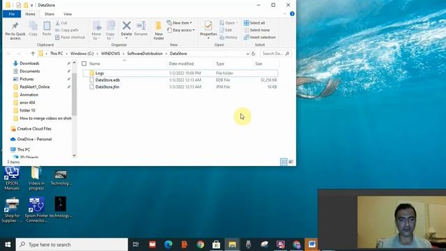
Task: Sort by Date modified column
Action: (x=181, y=63)
